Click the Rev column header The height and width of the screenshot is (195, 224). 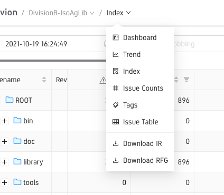click(61, 80)
